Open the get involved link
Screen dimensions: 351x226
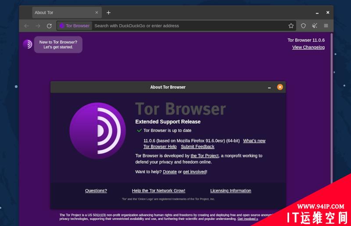(194, 171)
